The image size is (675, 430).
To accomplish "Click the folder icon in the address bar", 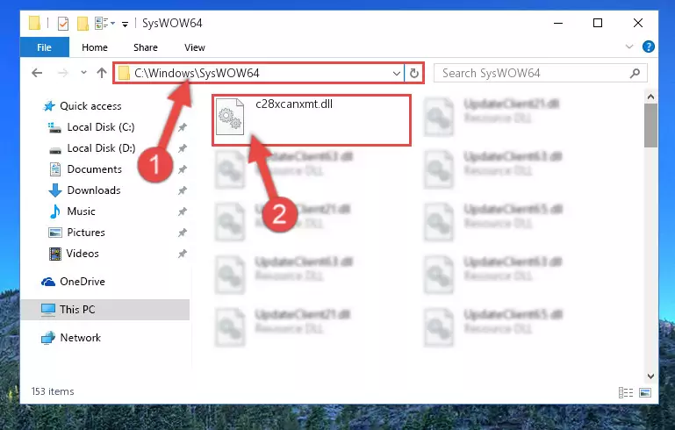I will [124, 73].
